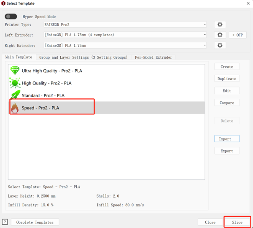
Task: Click the Speed flame icon
Action: (15, 108)
